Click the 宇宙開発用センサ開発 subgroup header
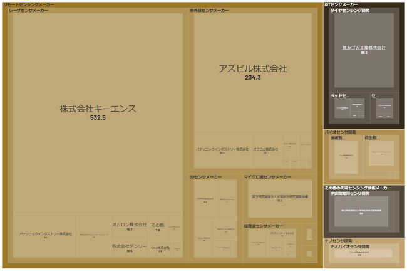 (352, 194)
